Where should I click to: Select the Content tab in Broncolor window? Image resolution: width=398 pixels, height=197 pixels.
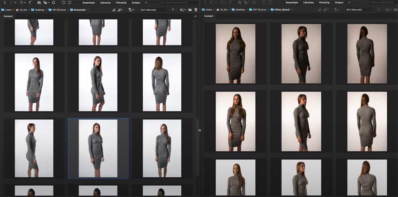tap(8, 16)
